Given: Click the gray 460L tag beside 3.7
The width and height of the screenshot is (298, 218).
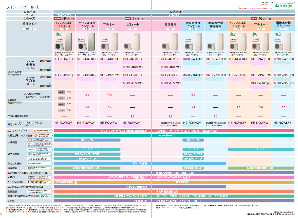Looking at the screenshot, I should (x=62, y=104).
